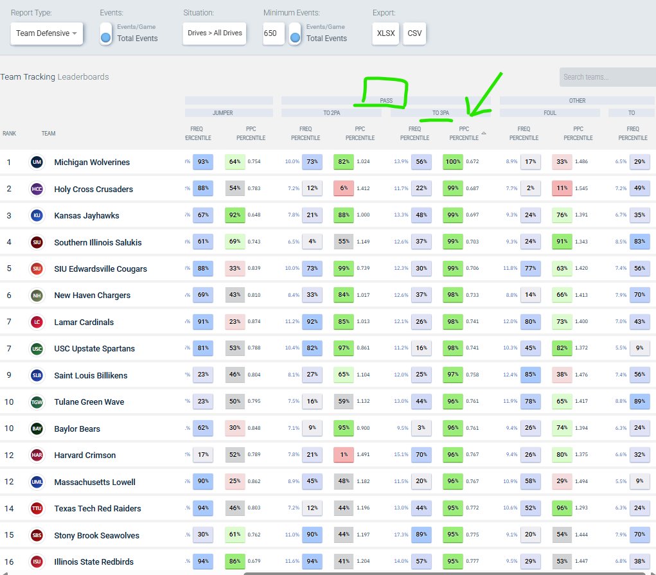Sort by TO 3PA PPC Percentile arrow

484,133
